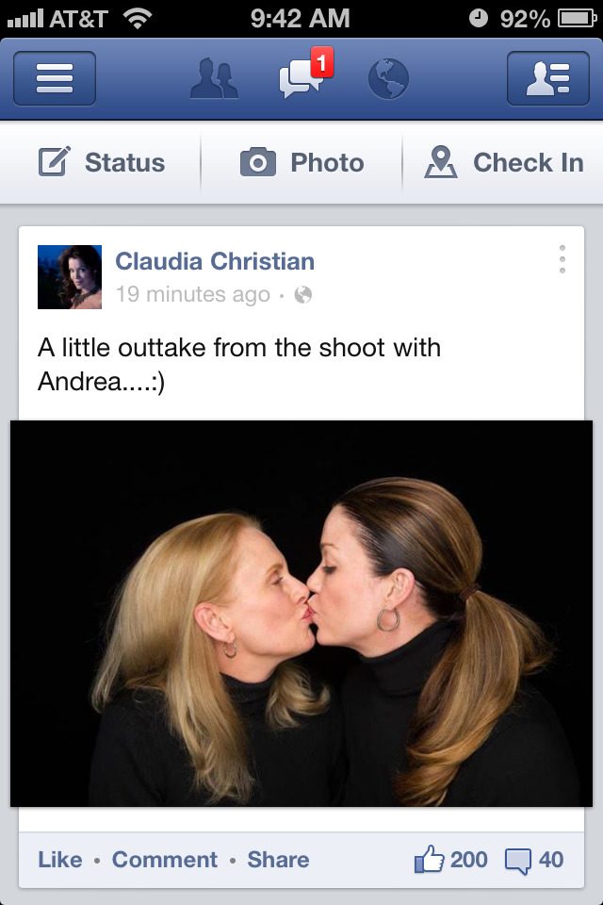
Task: Tap the Photo camera icon
Action: coord(258,162)
